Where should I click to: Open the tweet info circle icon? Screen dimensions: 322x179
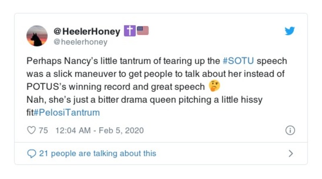[x=290, y=130]
